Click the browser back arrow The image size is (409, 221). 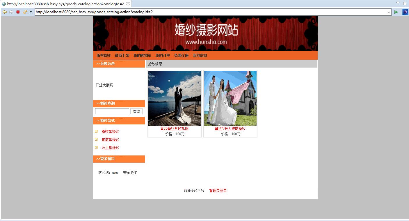(4, 12)
